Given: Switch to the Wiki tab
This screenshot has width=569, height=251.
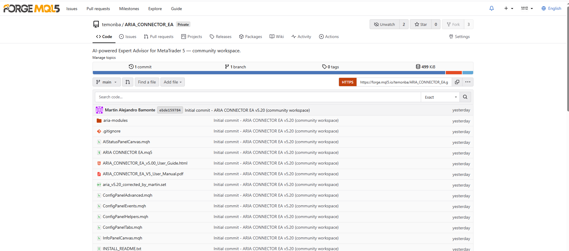Looking at the screenshot, I should [x=277, y=37].
